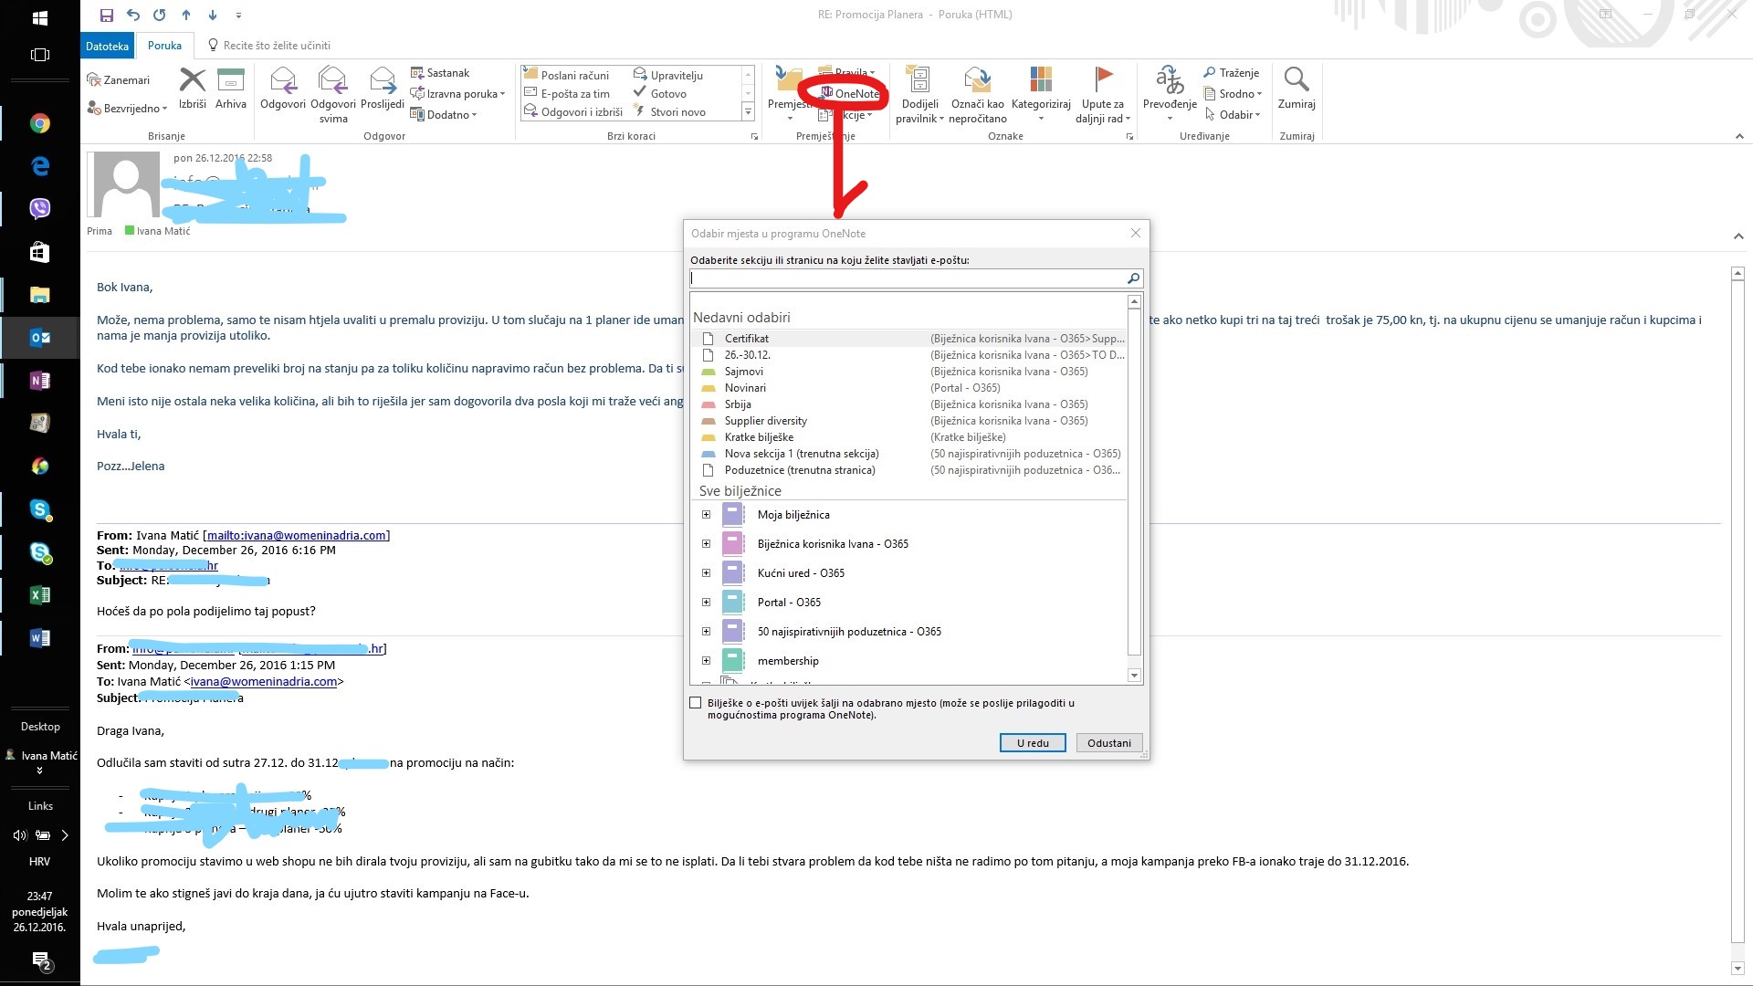
Task: Expand Bilježnica korisnika Ivana - O365 notebook
Action: point(706,544)
